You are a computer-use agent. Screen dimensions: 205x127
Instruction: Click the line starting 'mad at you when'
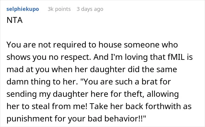tap(92, 70)
